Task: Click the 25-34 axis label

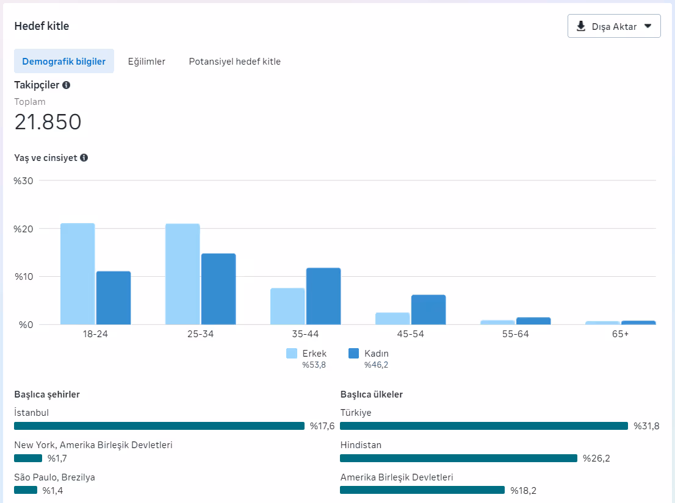Action: pyautogui.click(x=200, y=334)
